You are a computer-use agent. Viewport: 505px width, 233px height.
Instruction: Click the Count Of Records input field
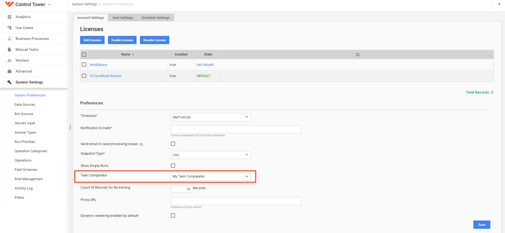pyautogui.click(x=181, y=189)
